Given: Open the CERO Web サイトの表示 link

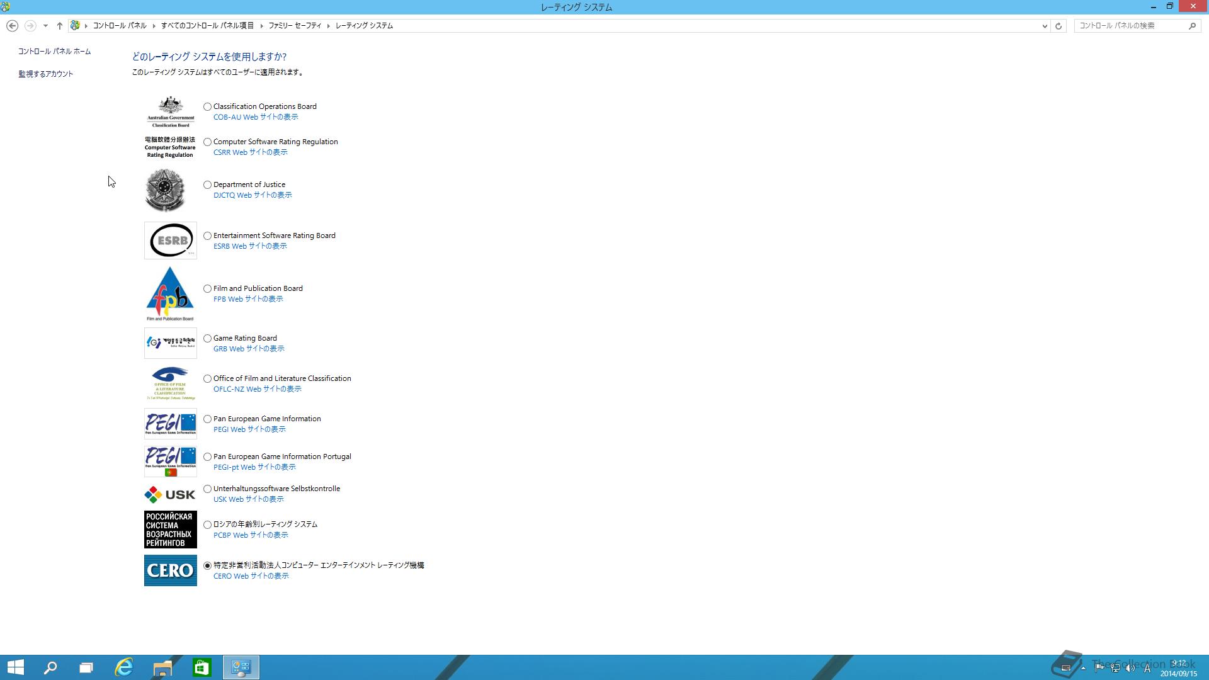Looking at the screenshot, I should click(x=251, y=576).
